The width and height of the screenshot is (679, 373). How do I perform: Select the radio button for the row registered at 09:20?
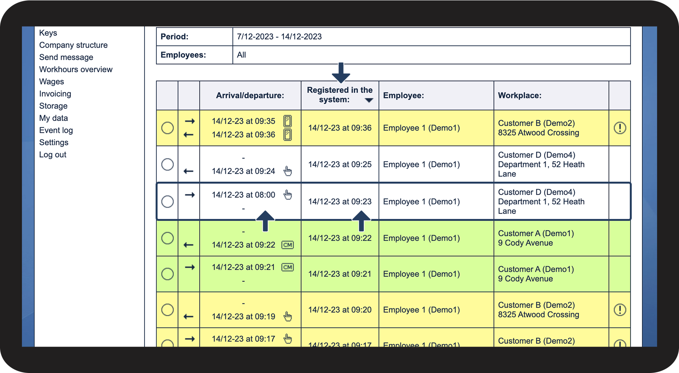click(x=168, y=310)
